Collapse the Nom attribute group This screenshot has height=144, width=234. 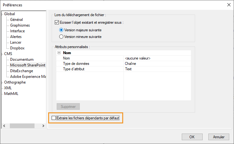[59, 53]
